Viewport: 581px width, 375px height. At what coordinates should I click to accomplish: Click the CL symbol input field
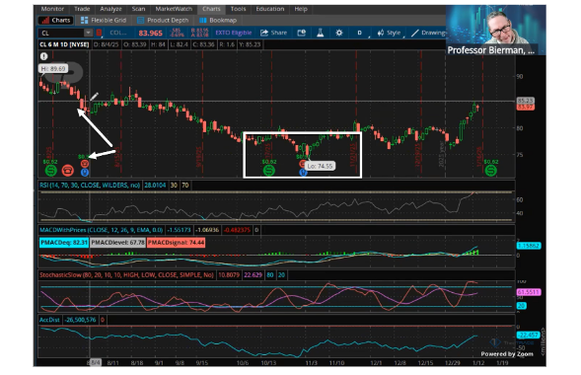point(61,33)
